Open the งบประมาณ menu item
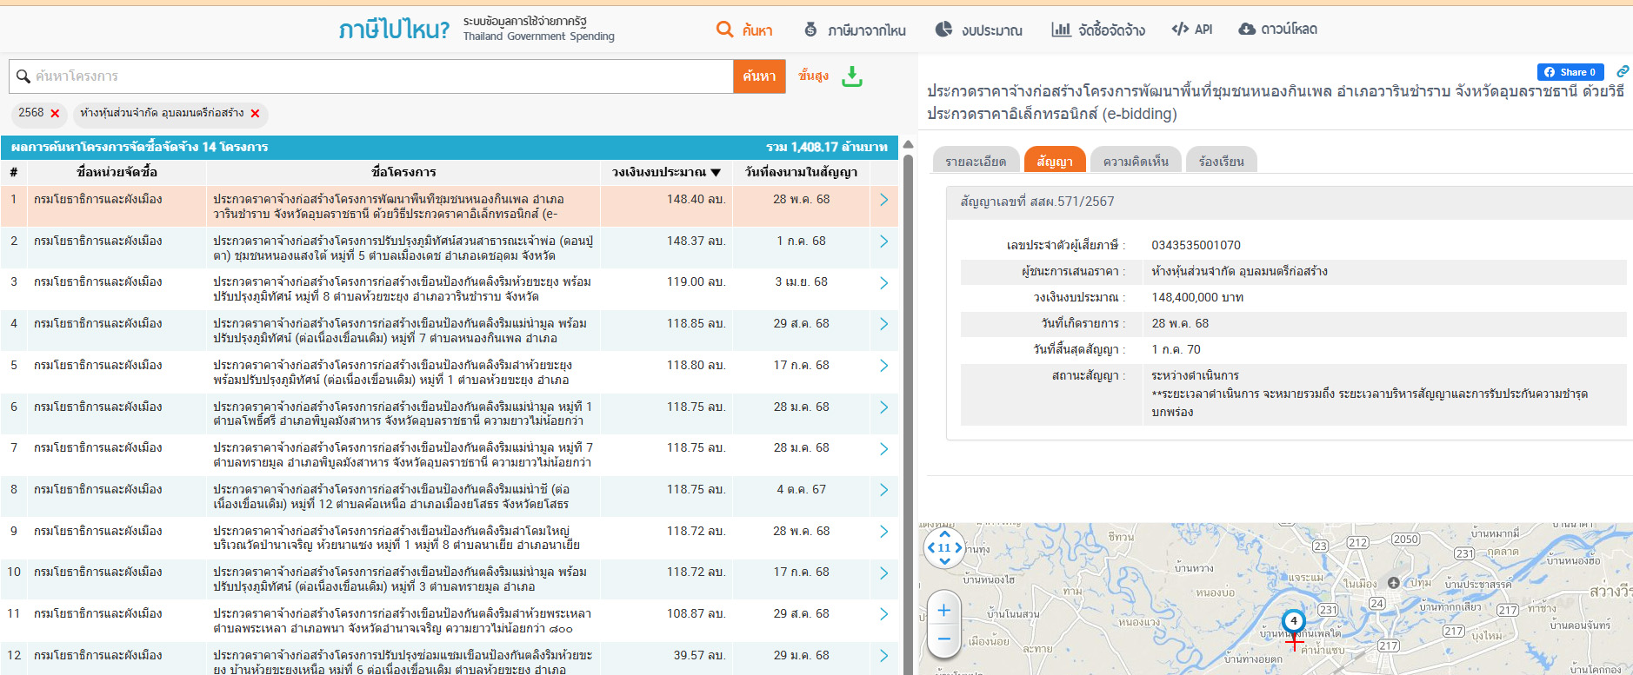Viewport: 1633px width, 675px height. (x=978, y=30)
